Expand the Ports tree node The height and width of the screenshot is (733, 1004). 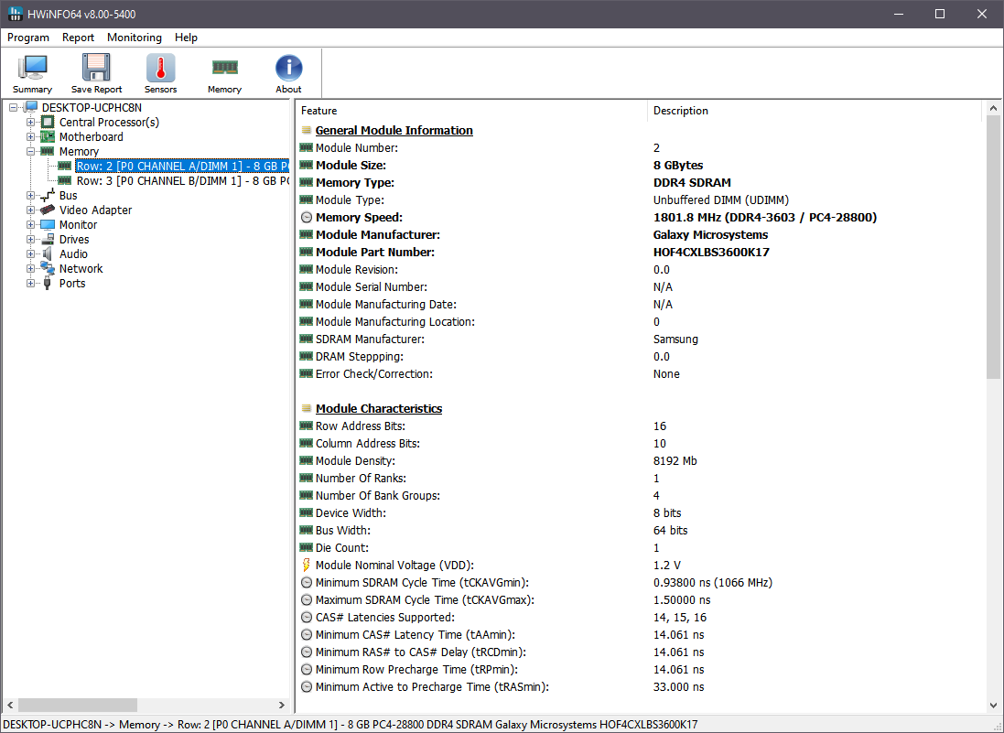point(30,284)
